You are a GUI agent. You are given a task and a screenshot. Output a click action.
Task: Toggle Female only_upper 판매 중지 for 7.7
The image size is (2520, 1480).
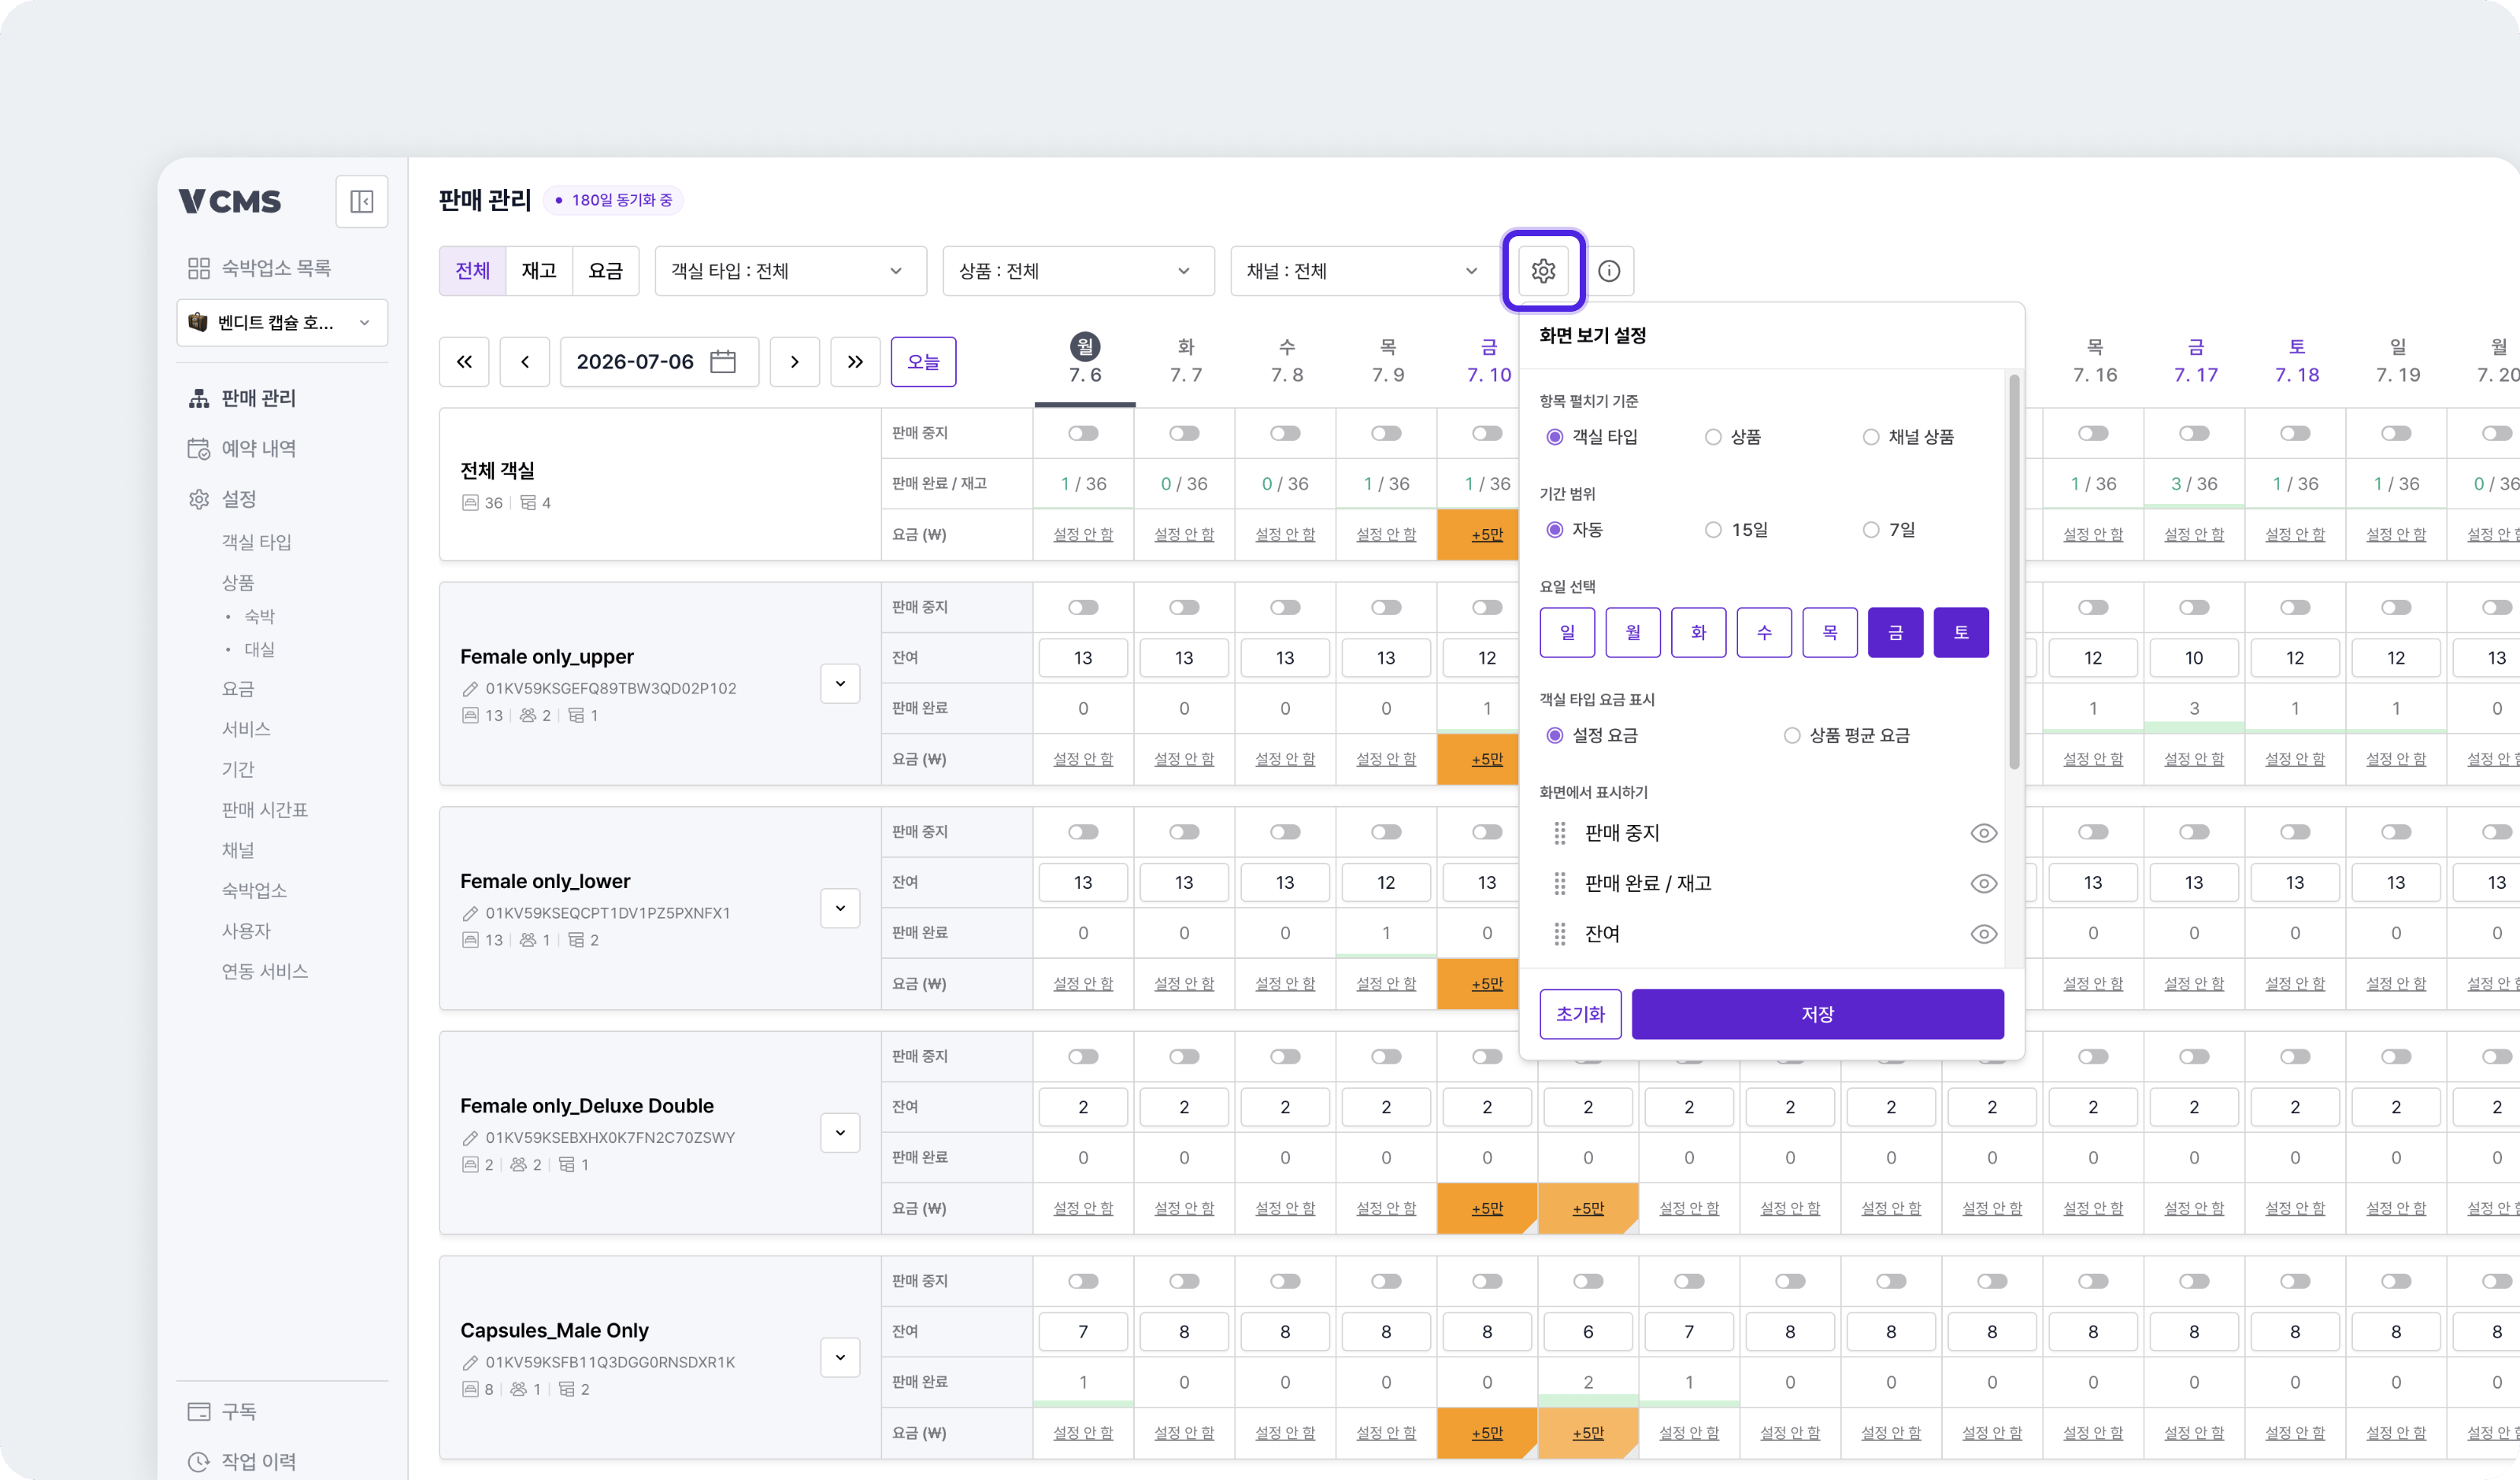tap(1184, 607)
